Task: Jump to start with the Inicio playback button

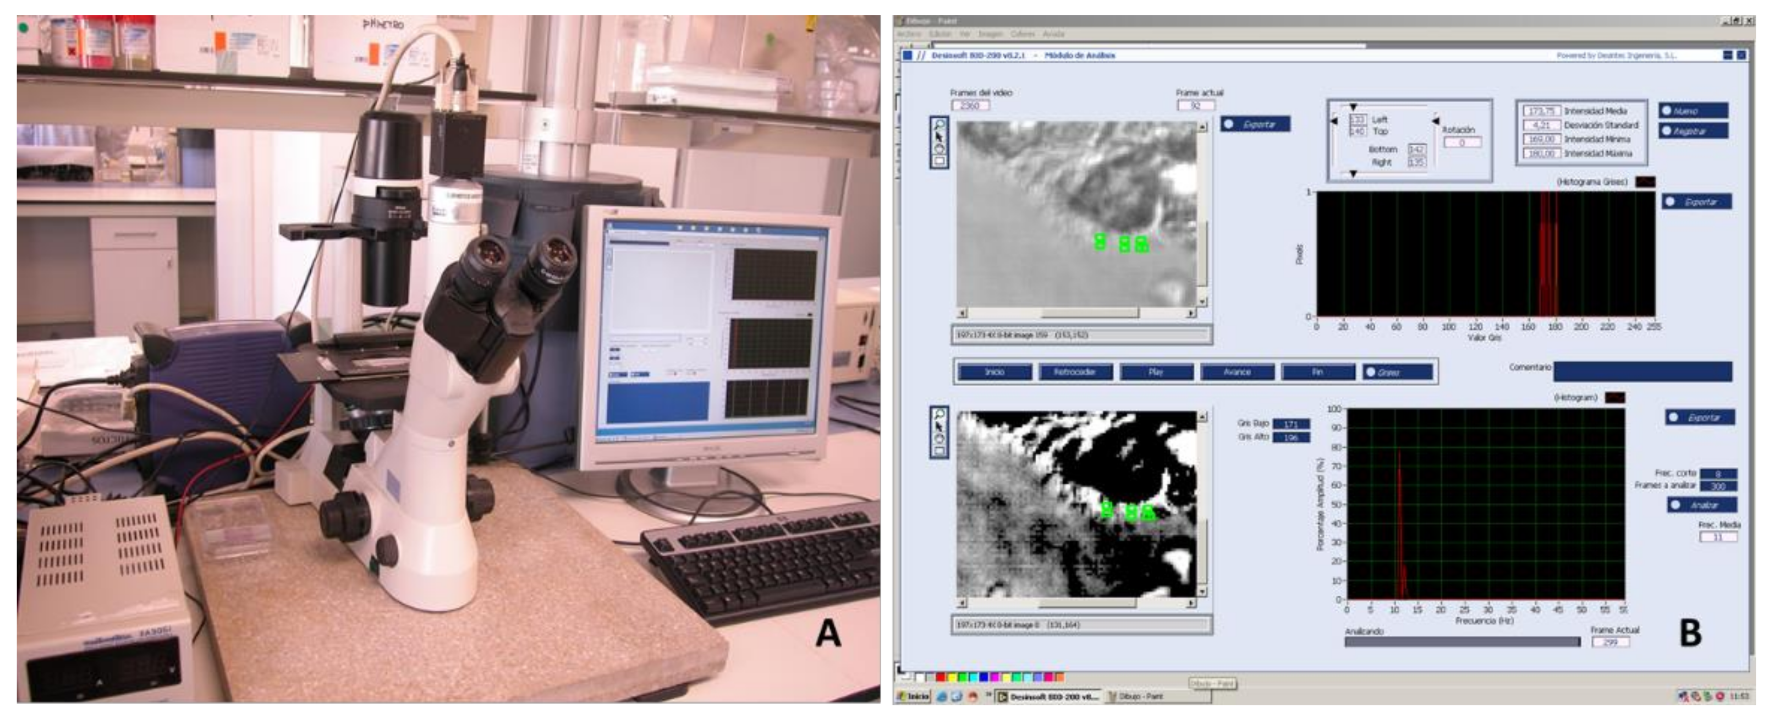Action: 995,371
